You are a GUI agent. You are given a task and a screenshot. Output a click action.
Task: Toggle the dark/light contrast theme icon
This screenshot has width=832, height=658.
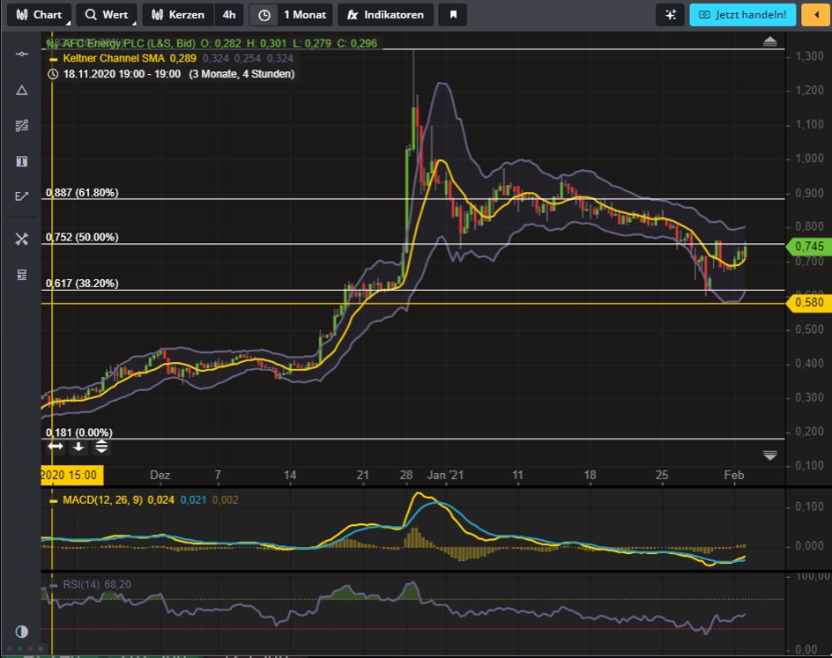point(22,631)
